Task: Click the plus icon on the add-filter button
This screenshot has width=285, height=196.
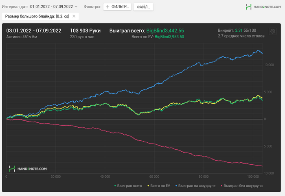Action: pos(107,7)
